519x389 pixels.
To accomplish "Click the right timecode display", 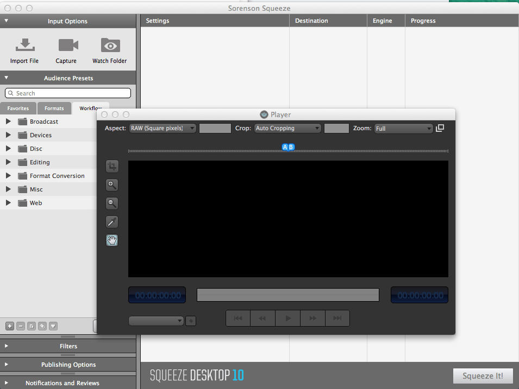I will pos(420,295).
